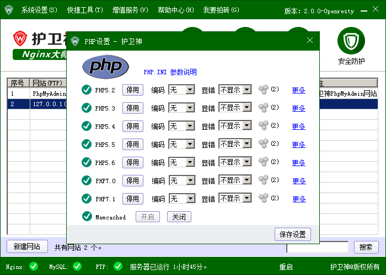Screen dimensions: 386x275
Task: Click the gears icon in PHP5.6 row
Action: click(x=264, y=162)
